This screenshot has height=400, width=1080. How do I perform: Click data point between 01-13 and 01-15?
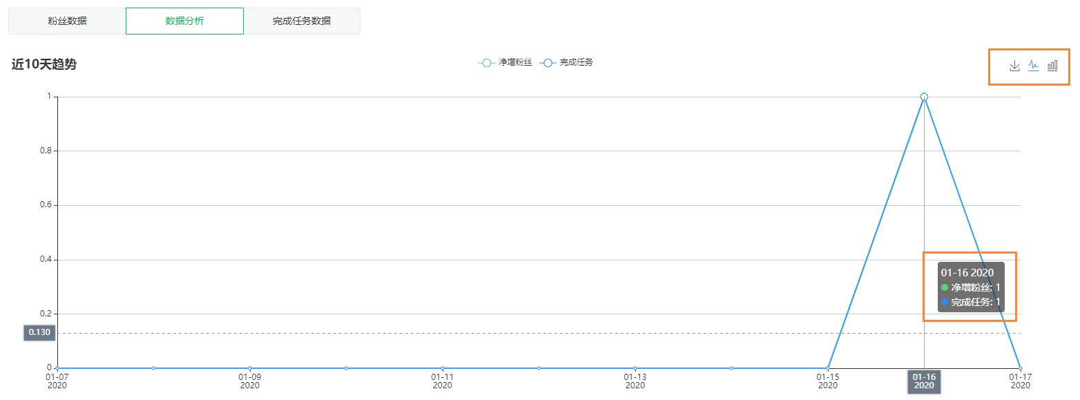(x=731, y=368)
